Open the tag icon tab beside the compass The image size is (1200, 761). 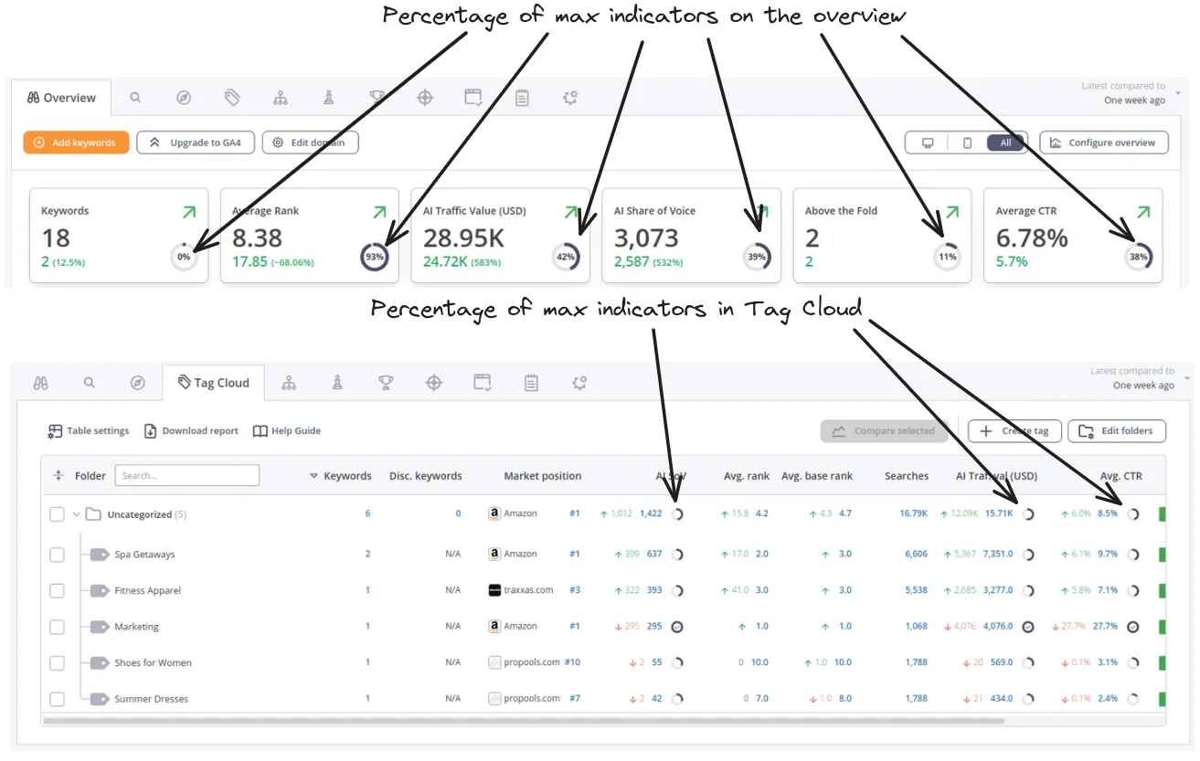pyautogui.click(x=232, y=98)
